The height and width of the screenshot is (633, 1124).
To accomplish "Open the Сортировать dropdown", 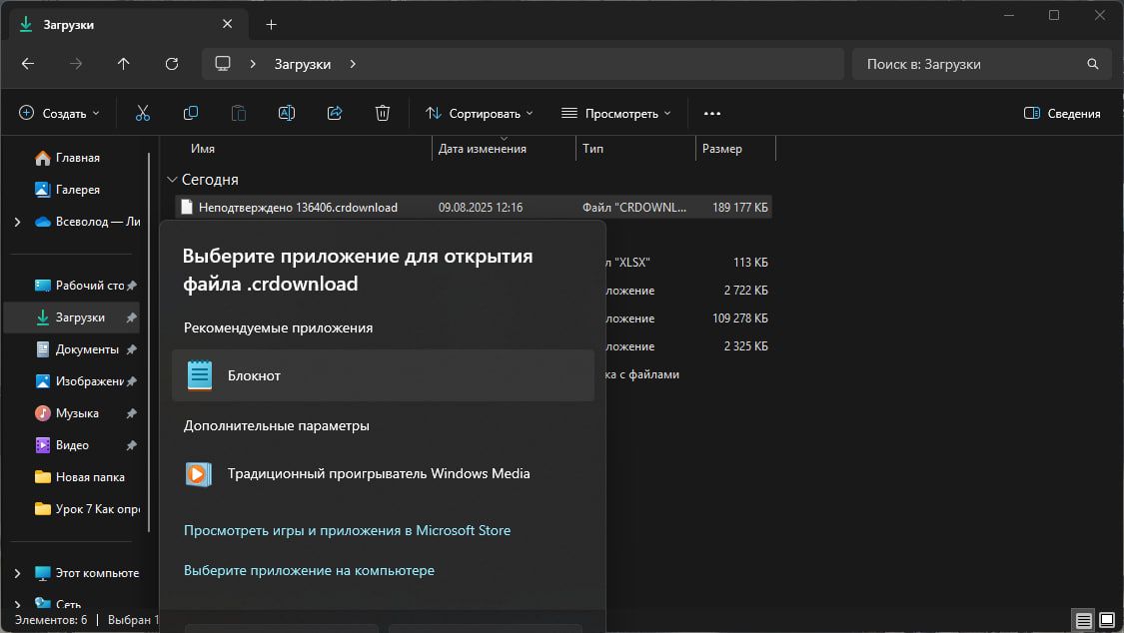I will [480, 113].
